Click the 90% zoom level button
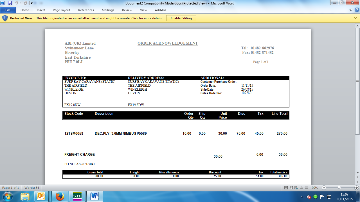The image size is (360, 202). (315, 188)
